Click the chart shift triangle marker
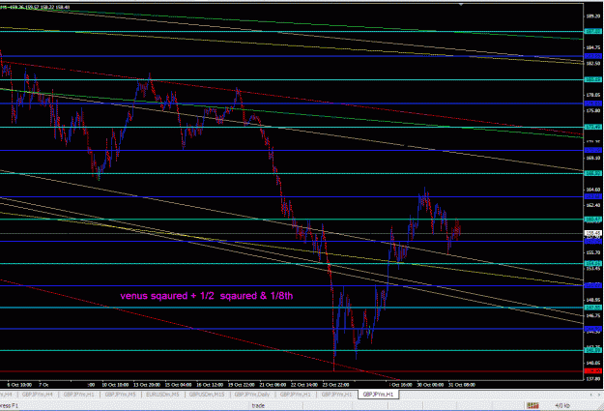 coord(461,4)
